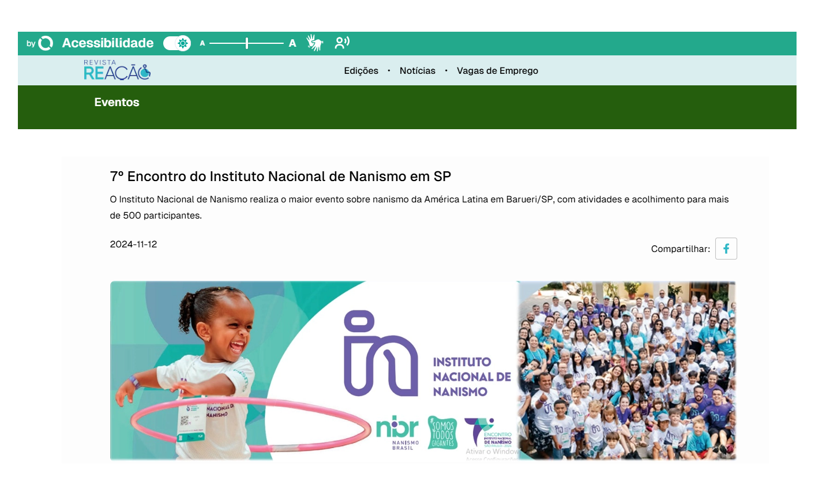Click the green Somos Todos Gigantes badge

pyautogui.click(x=442, y=433)
